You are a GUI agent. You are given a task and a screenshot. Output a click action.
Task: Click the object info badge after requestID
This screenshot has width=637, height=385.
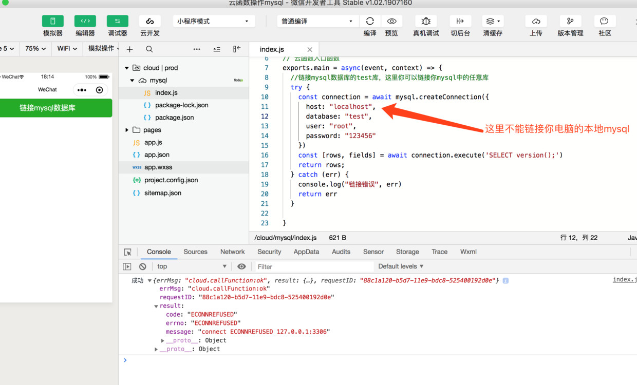coord(505,281)
